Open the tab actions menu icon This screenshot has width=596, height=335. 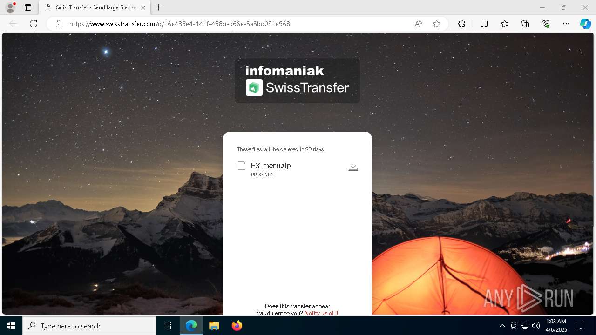pos(28,7)
